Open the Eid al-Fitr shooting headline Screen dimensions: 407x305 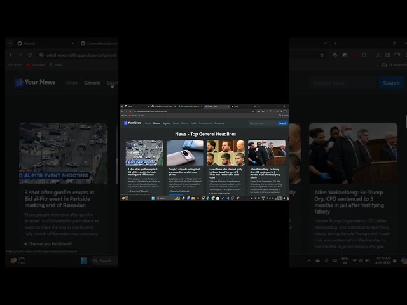pos(142,172)
